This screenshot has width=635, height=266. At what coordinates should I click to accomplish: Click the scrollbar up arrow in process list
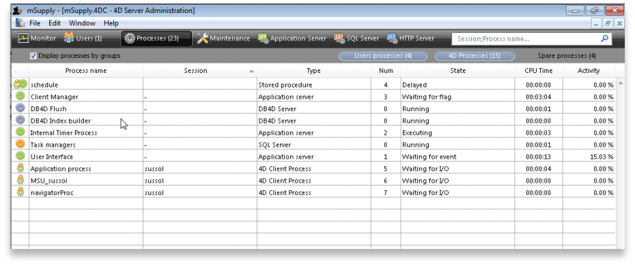[619, 85]
